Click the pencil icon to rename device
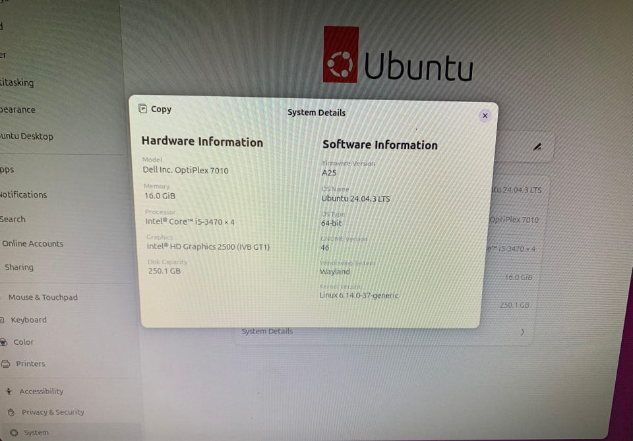This screenshot has width=633, height=441. click(x=537, y=147)
